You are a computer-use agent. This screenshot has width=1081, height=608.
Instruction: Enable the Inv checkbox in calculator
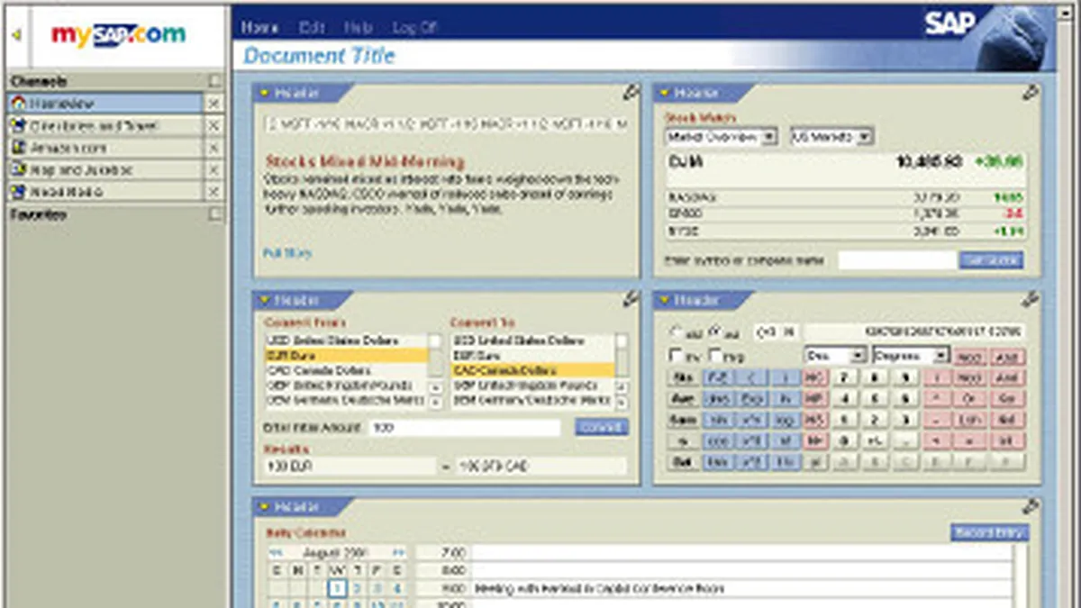(x=677, y=356)
